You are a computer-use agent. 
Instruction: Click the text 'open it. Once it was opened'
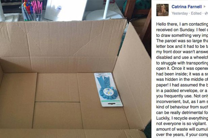click(182, 68)
